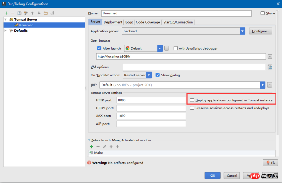Viewport: 282px width, 183px height.
Task: Click the HTTP port field
Action: tap(151, 100)
